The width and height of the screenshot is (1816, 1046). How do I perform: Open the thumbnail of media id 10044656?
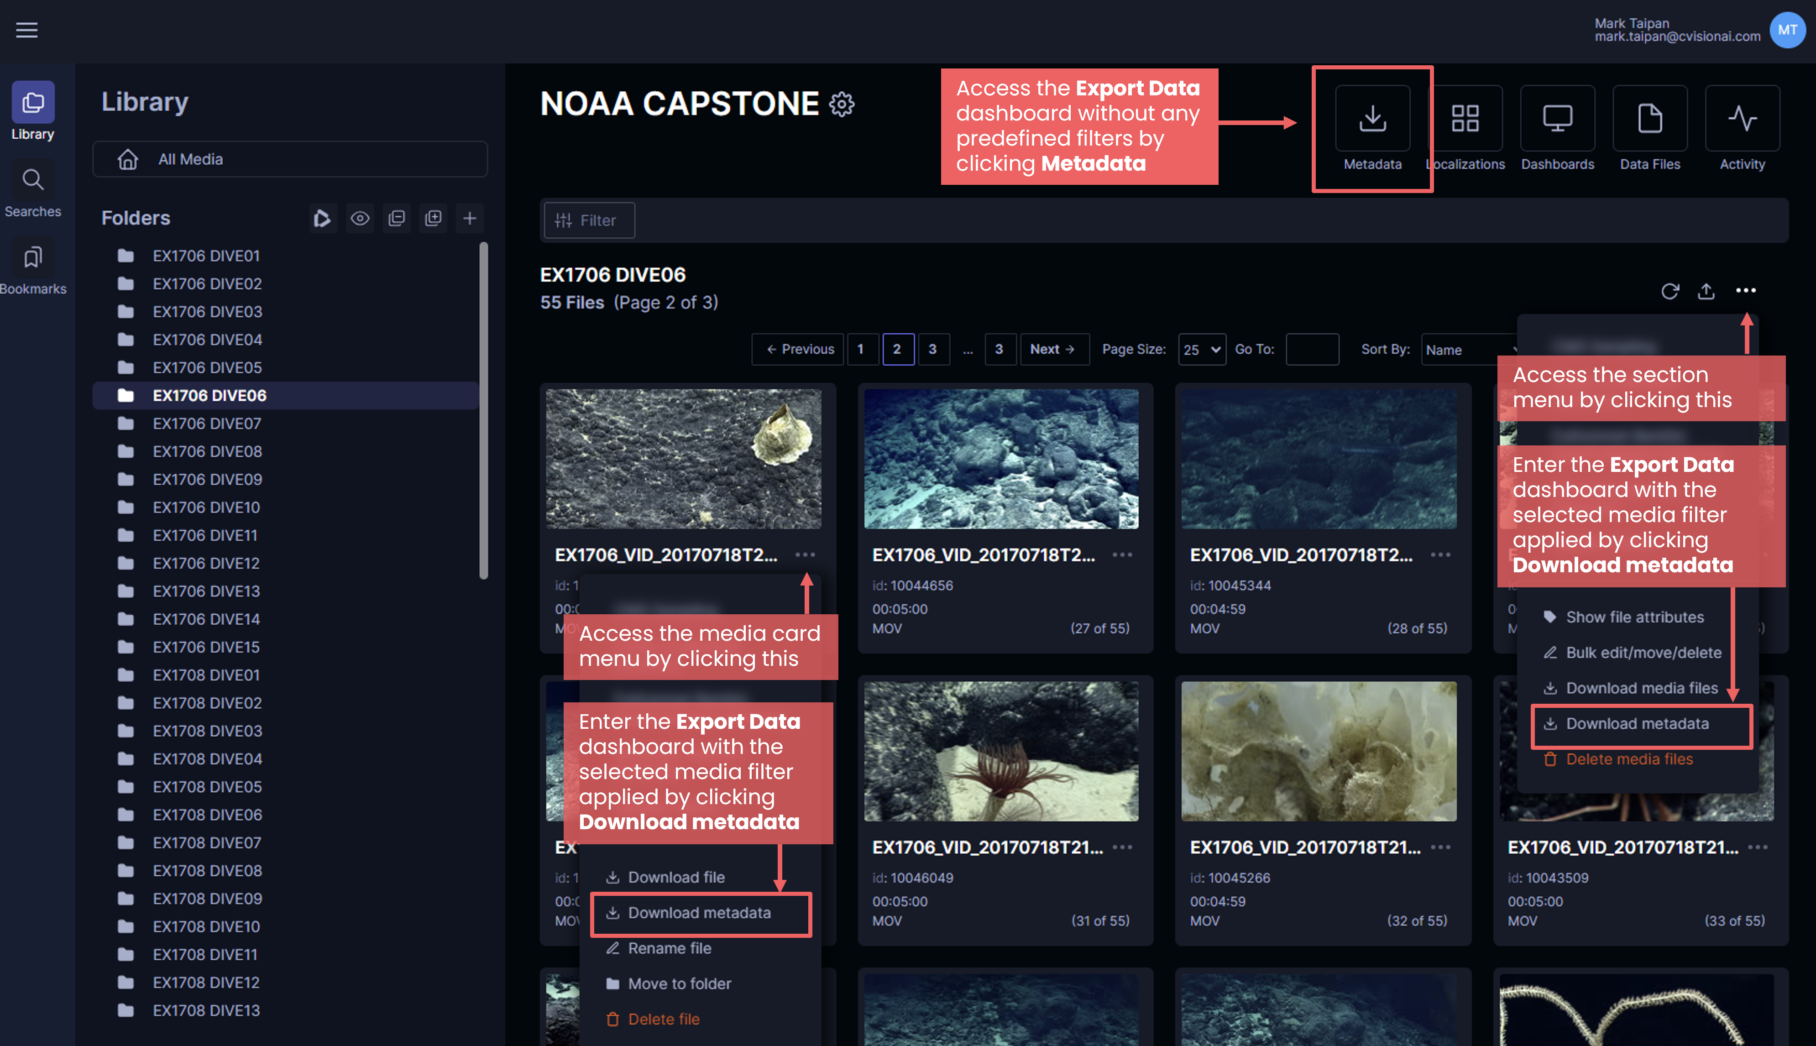1001,459
